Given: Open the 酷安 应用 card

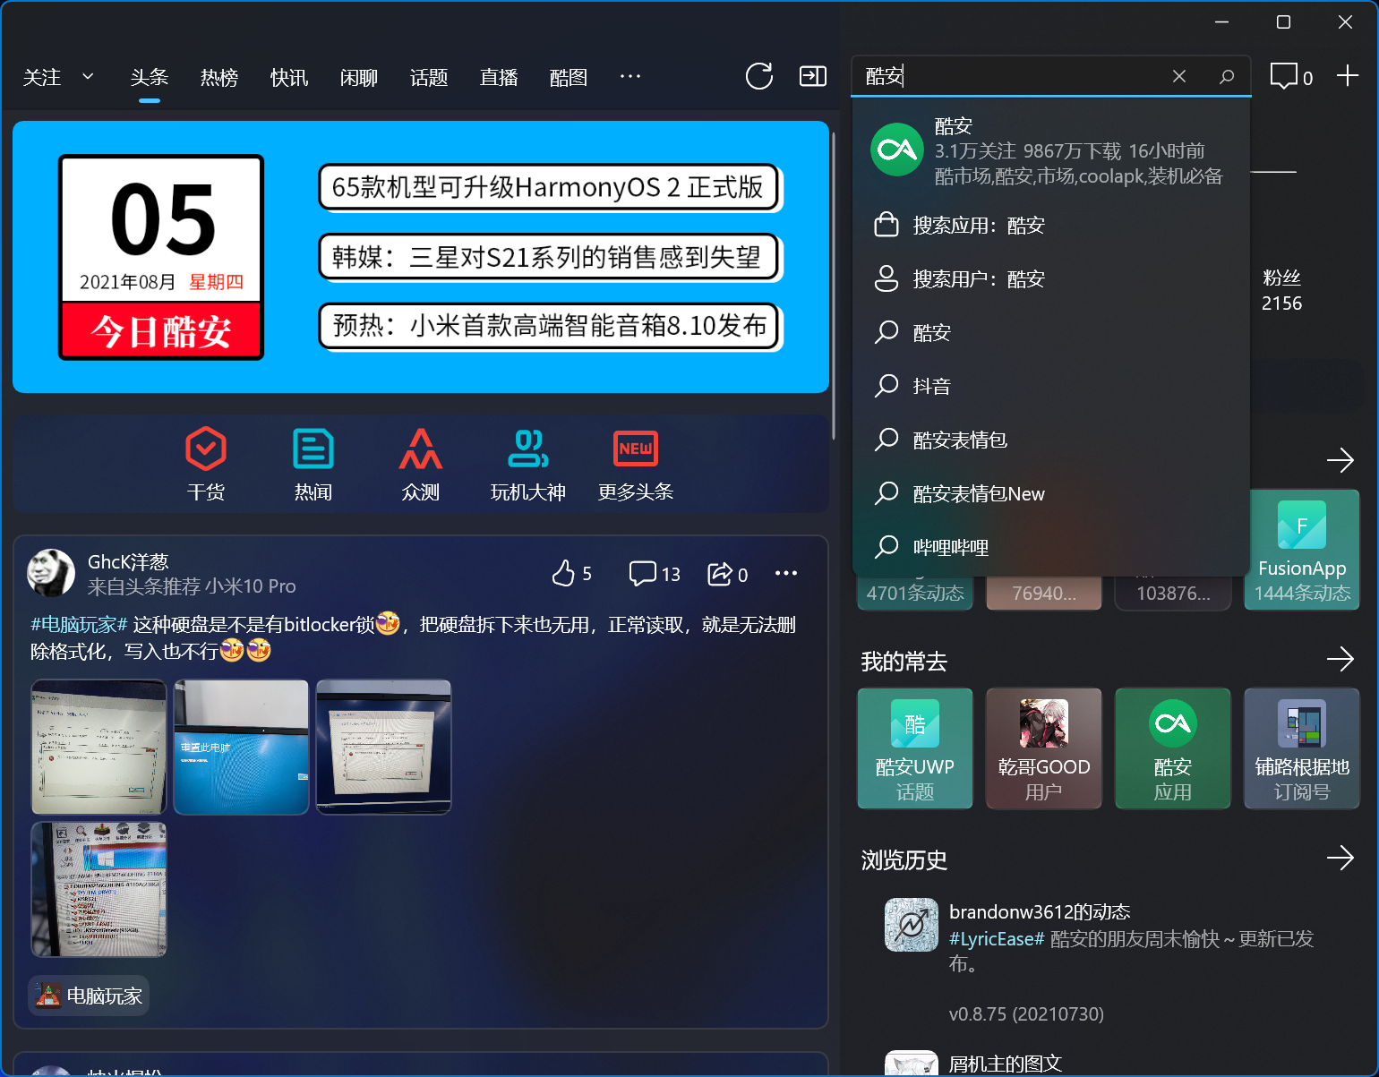Looking at the screenshot, I should [1173, 748].
